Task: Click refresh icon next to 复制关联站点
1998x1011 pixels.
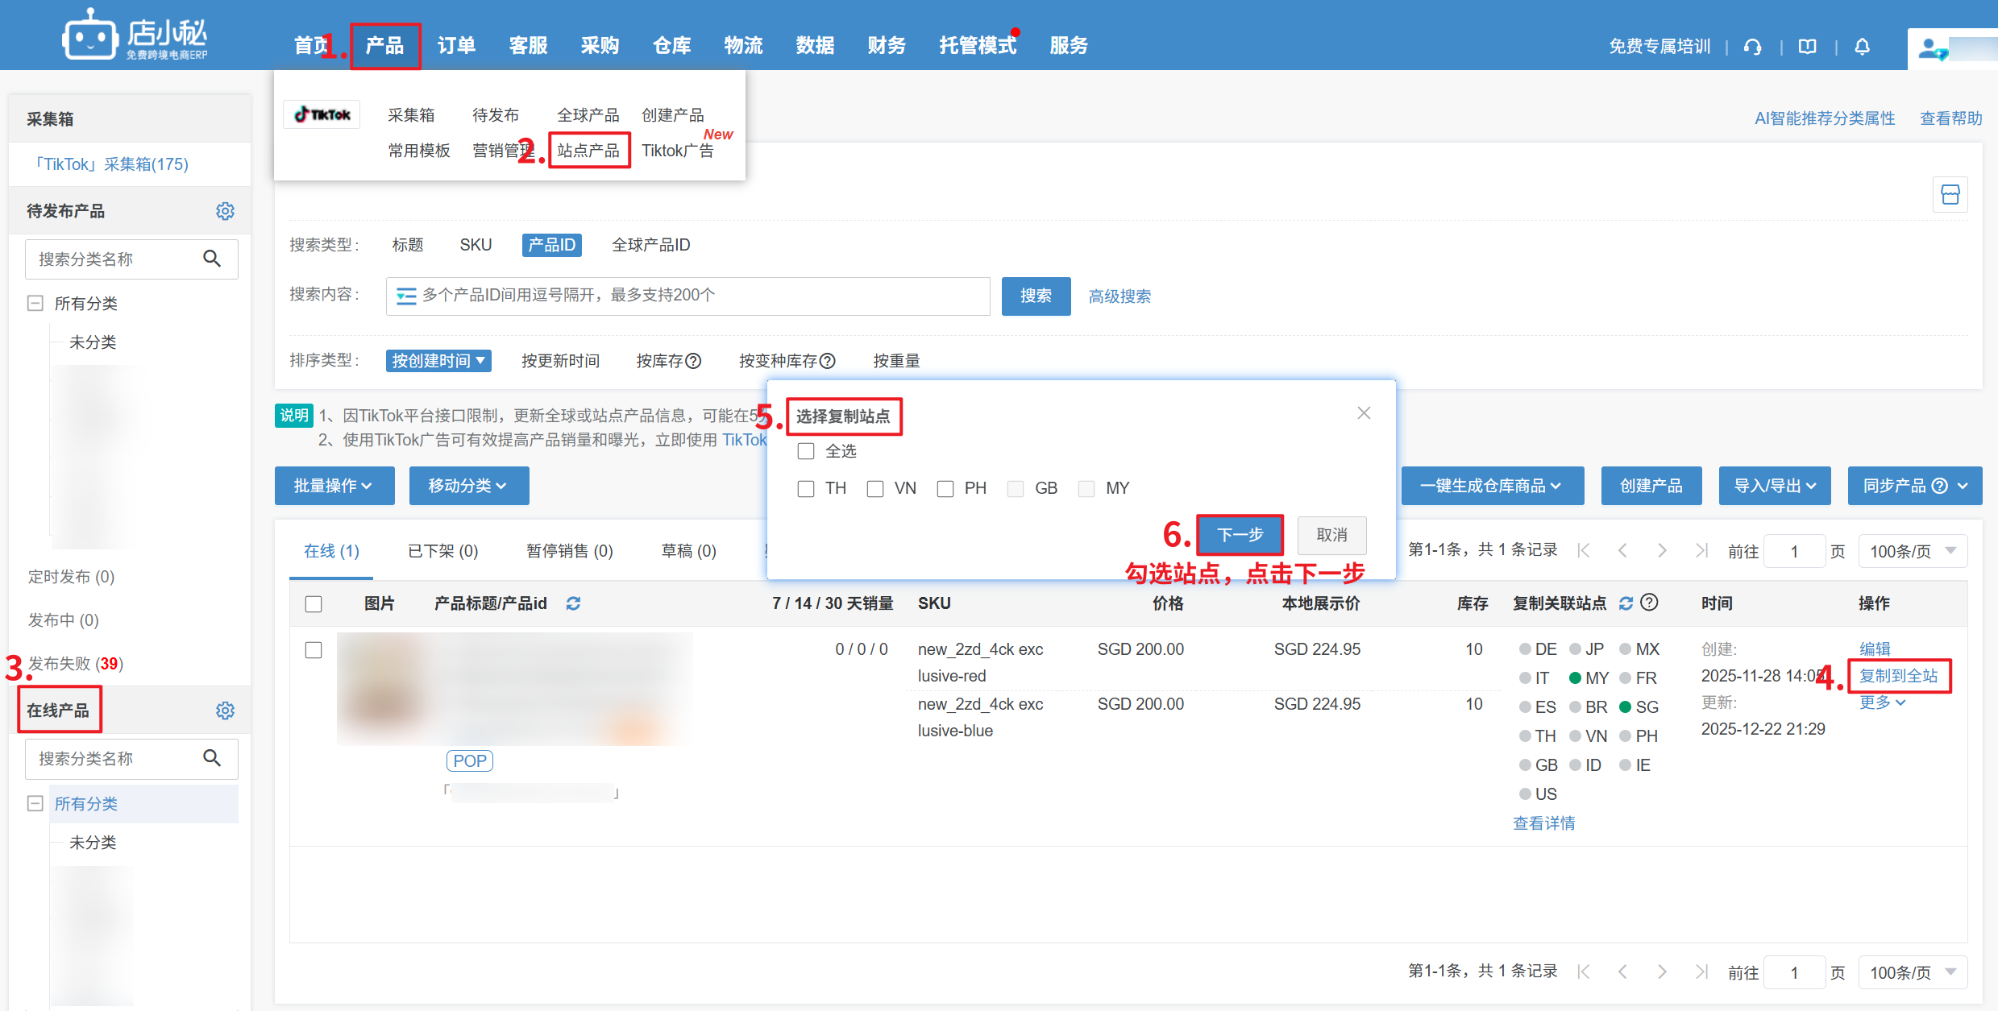Action: 1626,603
